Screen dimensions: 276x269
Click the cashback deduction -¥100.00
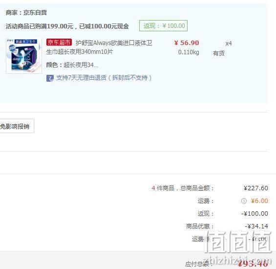(255, 213)
